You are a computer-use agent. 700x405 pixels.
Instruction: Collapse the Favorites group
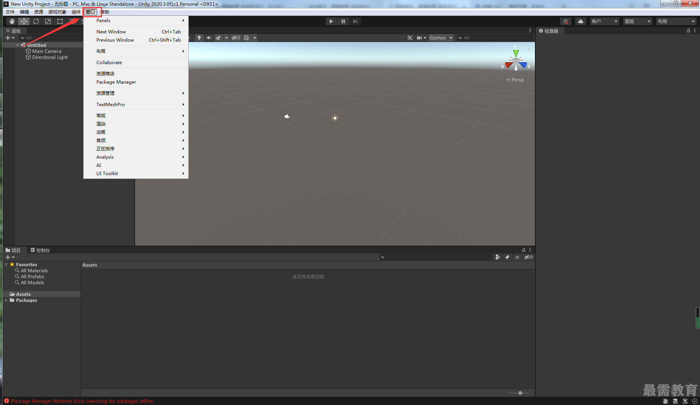pyautogui.click(x=6, y=265)
